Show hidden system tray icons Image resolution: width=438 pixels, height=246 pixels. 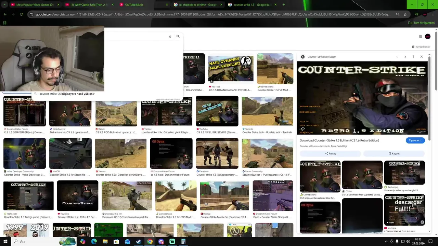(x=386, y=242)
